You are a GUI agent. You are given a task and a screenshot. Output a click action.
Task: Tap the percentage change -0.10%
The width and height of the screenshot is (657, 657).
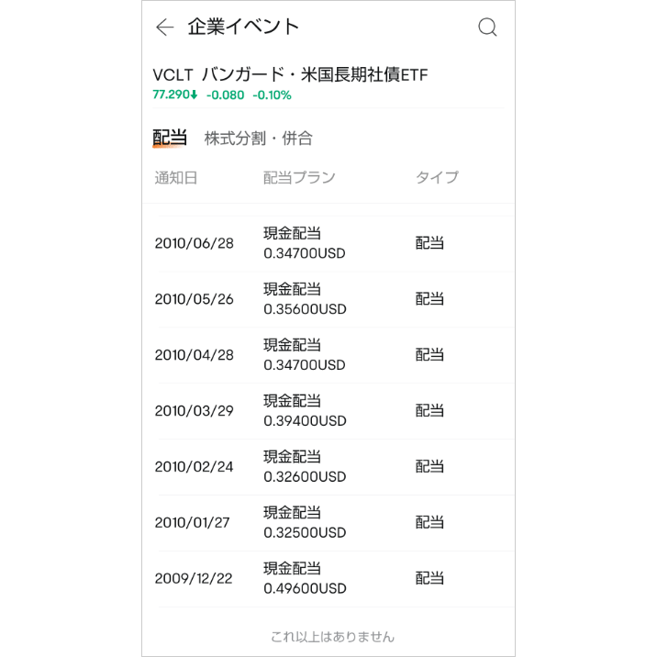pyautogui.click(x=272, y=95)
